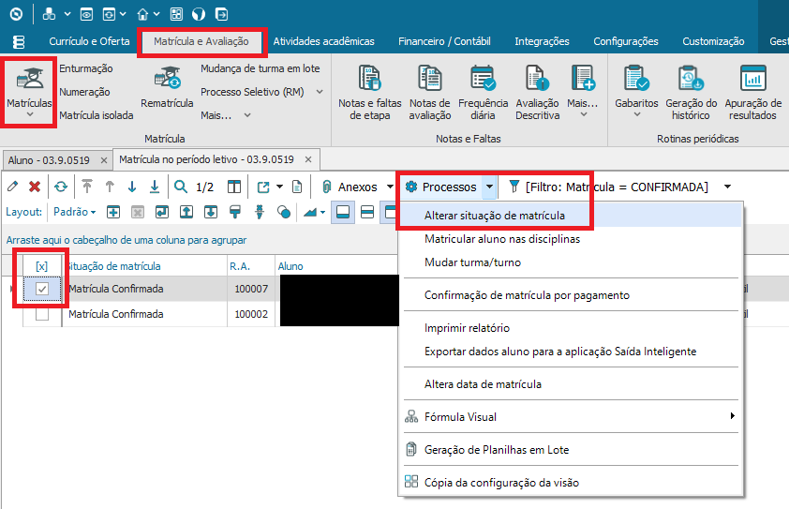Viewport: 789px width, 509px height.
Task: Click the four-square grid icon
Action: pos(176,14)
